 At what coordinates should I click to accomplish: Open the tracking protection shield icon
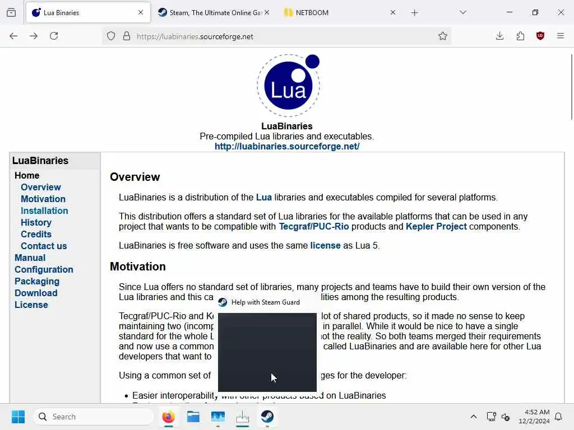111,36
